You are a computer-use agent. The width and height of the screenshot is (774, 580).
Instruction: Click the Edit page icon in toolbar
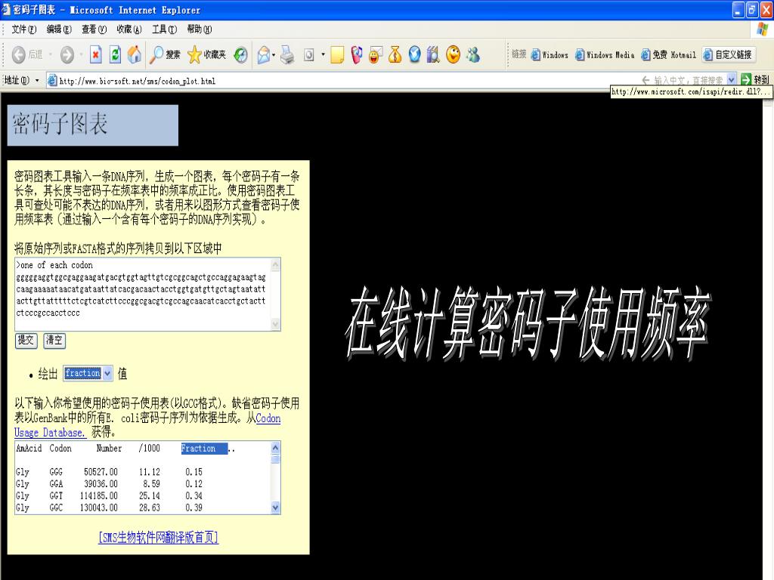tap(309, 54)
